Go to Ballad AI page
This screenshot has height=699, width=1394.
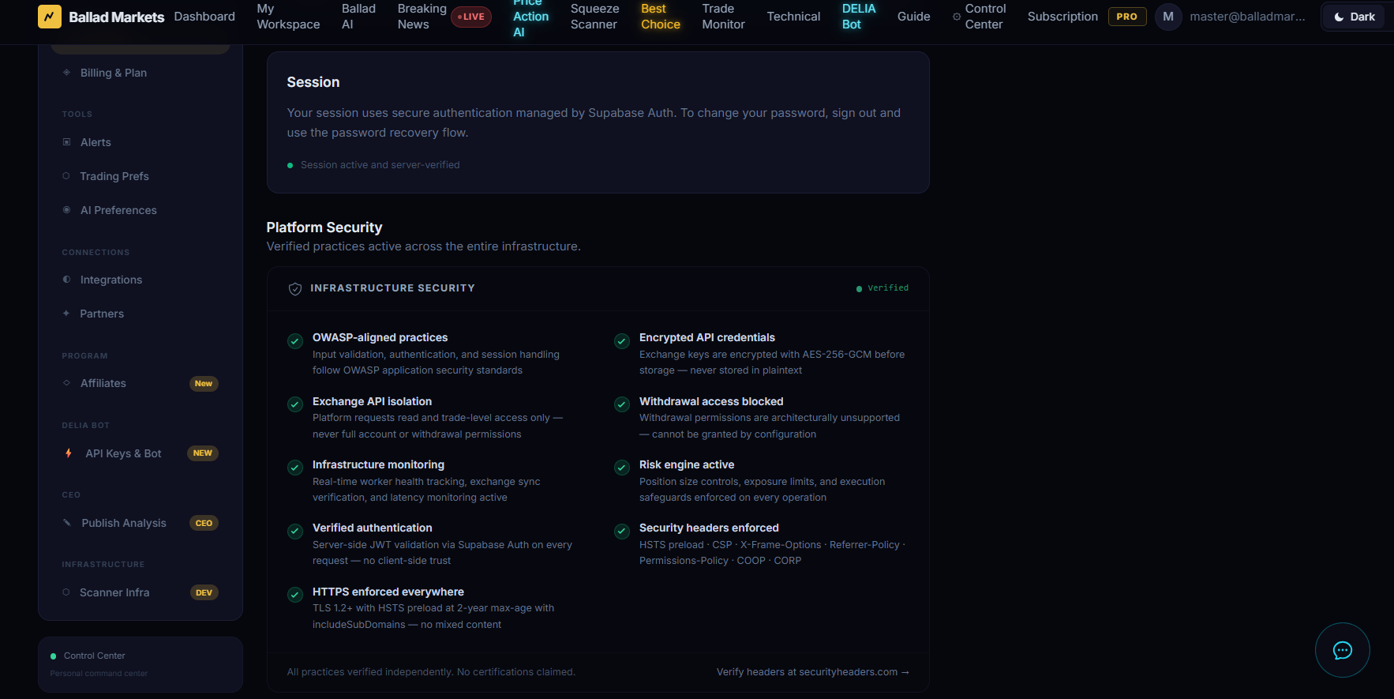pyautogui.click(x=358, y=17)
